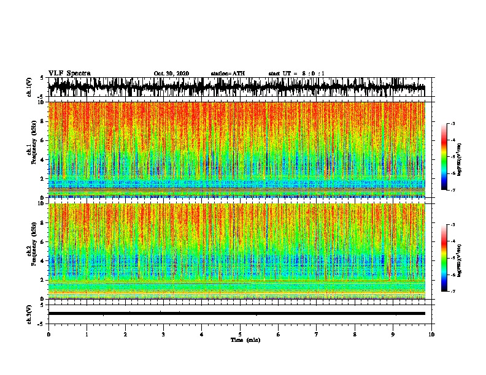Viewport: 486px width, 375px height.
Task: Click the time axis tick label "7"
Action: pos(317,335)
